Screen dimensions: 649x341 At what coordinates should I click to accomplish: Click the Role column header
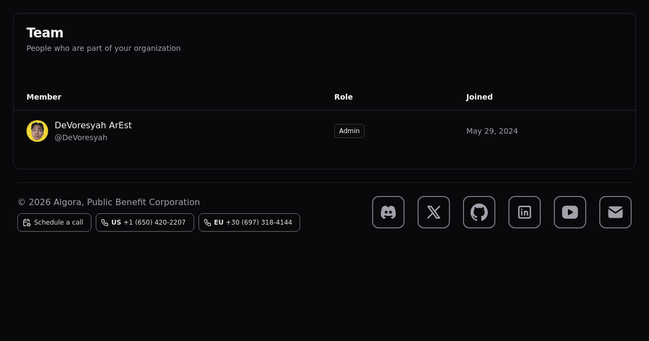[343, 97]
